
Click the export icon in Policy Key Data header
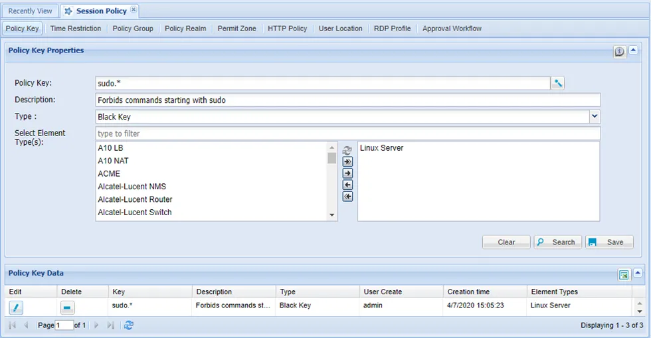(624, 274)
